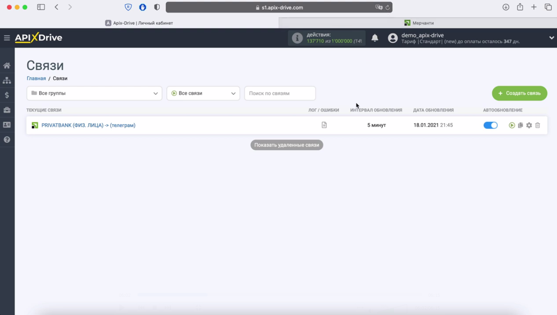Reload the page in address bar
557x315 pixels.
(387, 7)
